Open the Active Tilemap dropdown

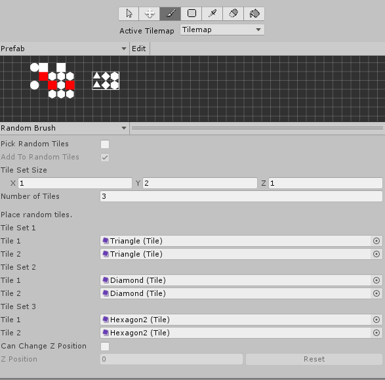[x=222, y=30]
